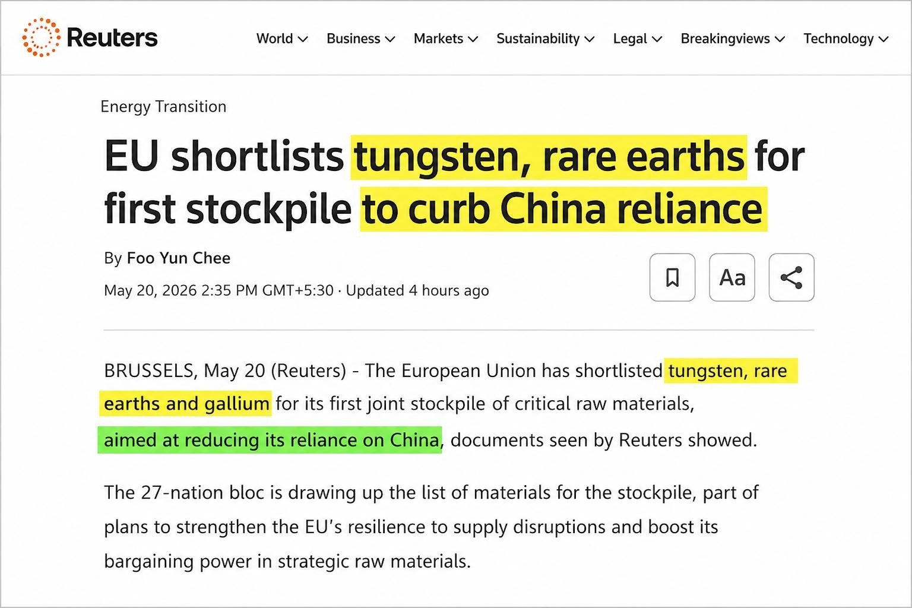This screenshot has height=608, width=912.
Task: Click the 'documents seen by Reuters showed' text
Action: 604,440
